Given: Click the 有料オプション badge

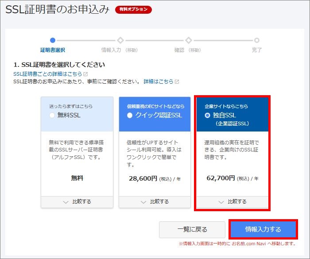Looking at the screenshot, I should coord(133,9).
